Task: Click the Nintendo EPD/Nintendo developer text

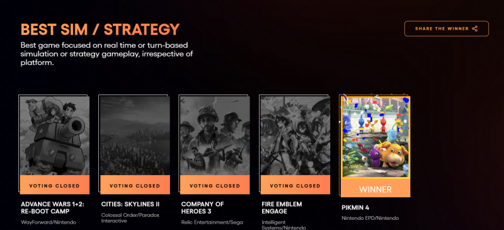Action: tap(370, 218)
